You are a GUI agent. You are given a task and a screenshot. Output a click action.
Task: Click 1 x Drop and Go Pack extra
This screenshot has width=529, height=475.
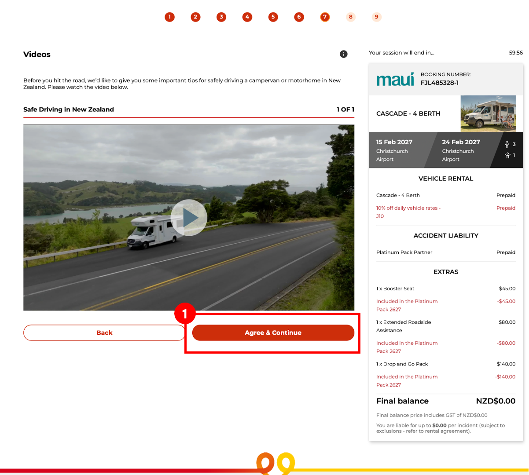402,364
